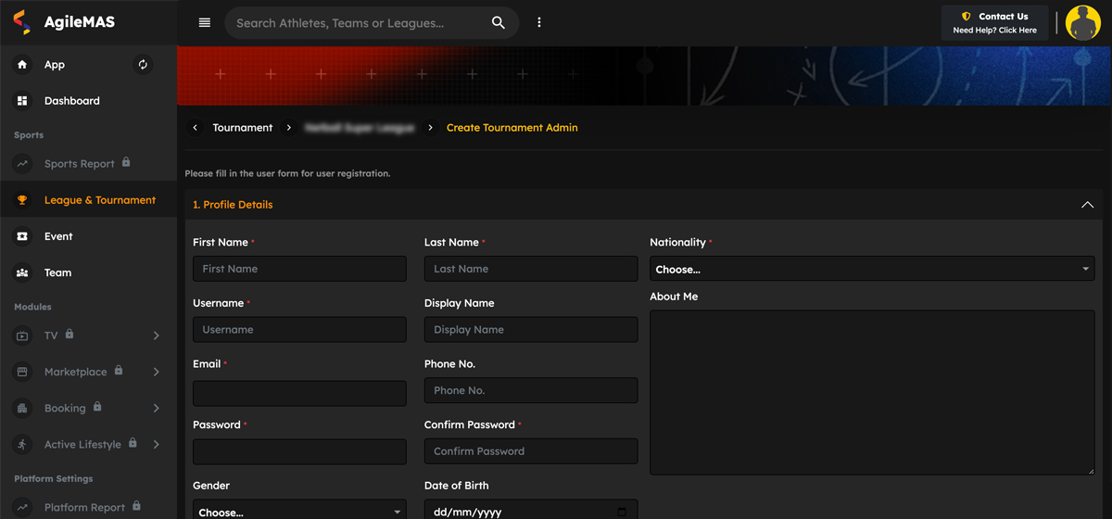Click the user profile avatar
1112x519 pixels.
pos(1082,23)
